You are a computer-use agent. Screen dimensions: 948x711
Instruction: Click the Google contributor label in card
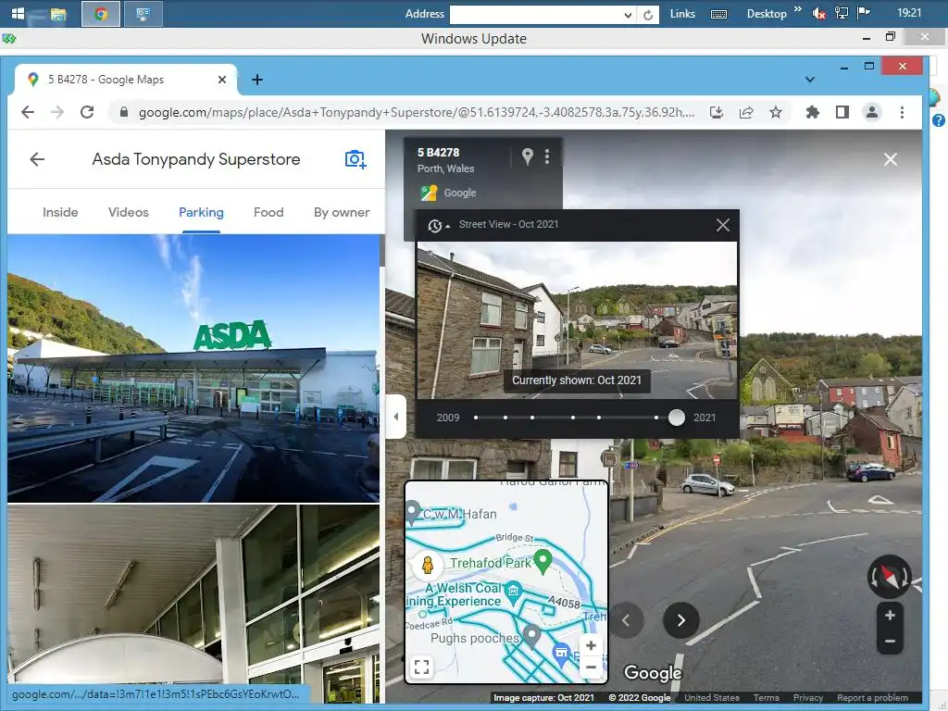pos(460,193)
